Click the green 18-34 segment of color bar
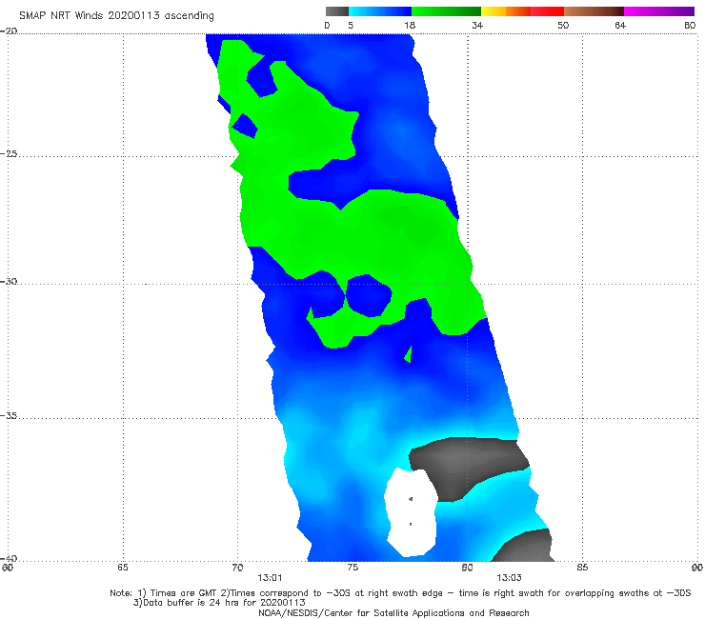 click(446, 11)
